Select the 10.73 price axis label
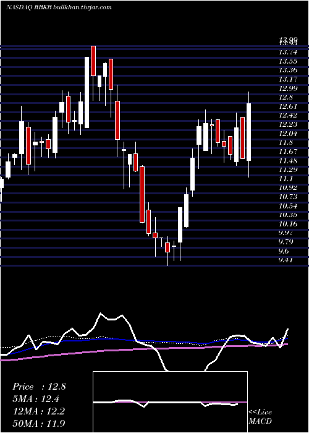The height and width of the screenshot is (433, 309). (x=288, y=197)
